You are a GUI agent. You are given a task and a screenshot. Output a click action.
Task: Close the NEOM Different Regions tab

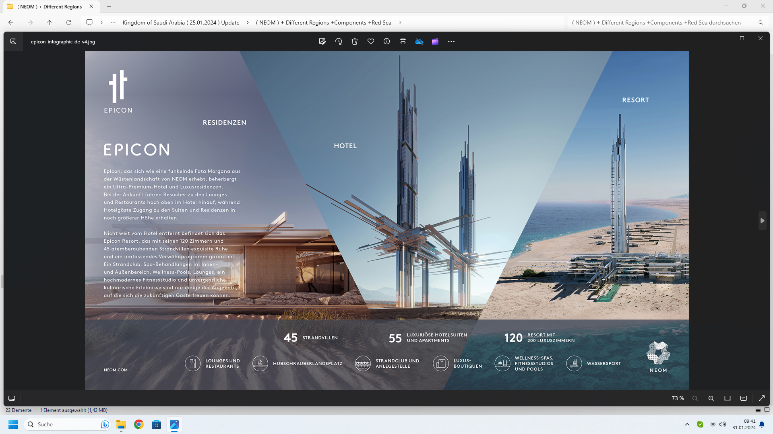click(91, 6)
